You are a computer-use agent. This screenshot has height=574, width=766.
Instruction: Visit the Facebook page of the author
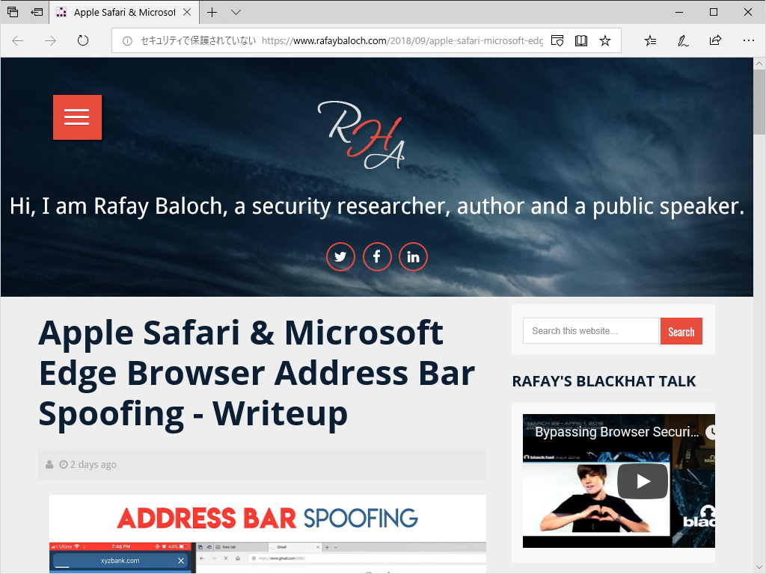(377, 256)
